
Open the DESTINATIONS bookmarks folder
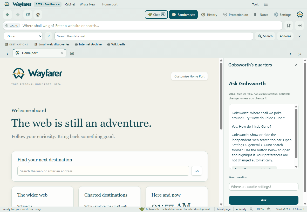[16, 44]
